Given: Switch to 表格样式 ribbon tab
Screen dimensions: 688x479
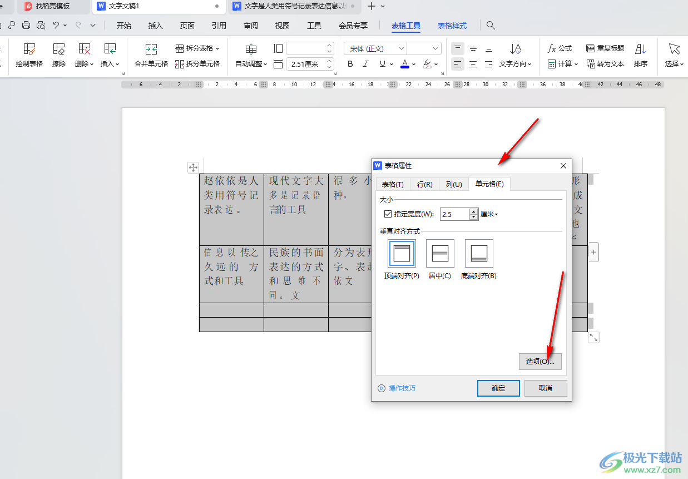Looking at the screenshot, I should tap(452, 26).
